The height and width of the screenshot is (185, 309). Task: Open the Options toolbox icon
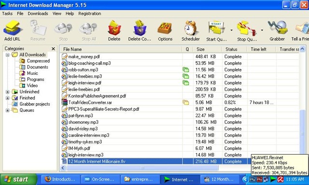pos(165,28)
